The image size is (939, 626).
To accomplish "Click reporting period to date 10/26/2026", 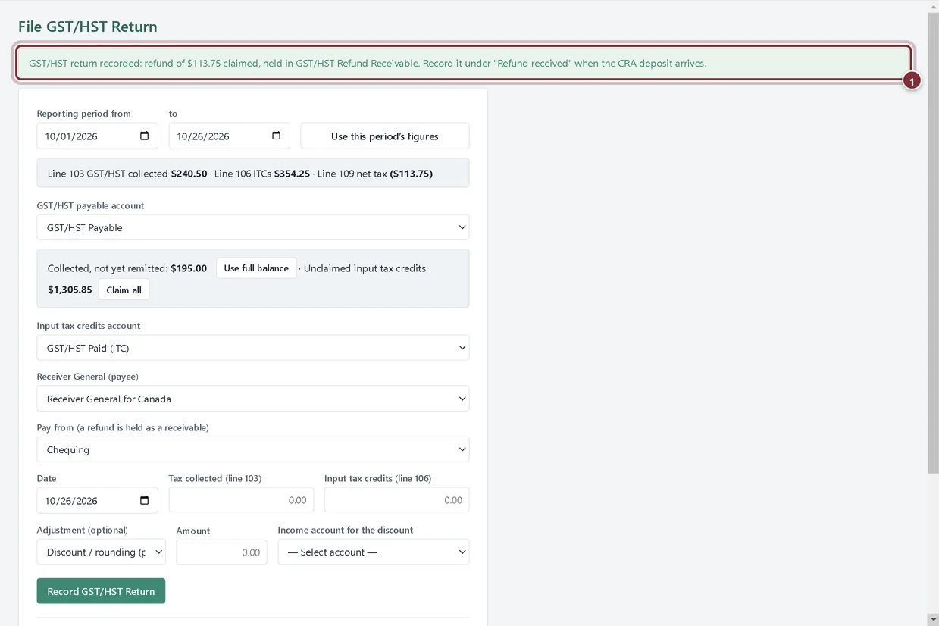I will point(229,136).
